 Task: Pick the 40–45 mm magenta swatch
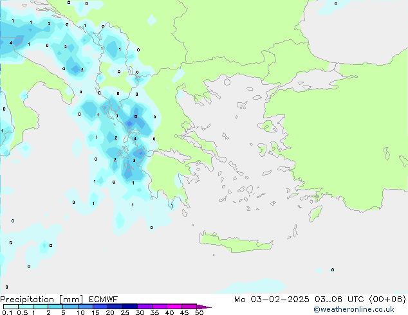click(x=174, y=307)
